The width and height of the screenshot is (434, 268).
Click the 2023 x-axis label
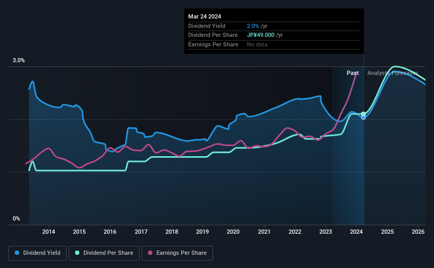tap(326, 232)
